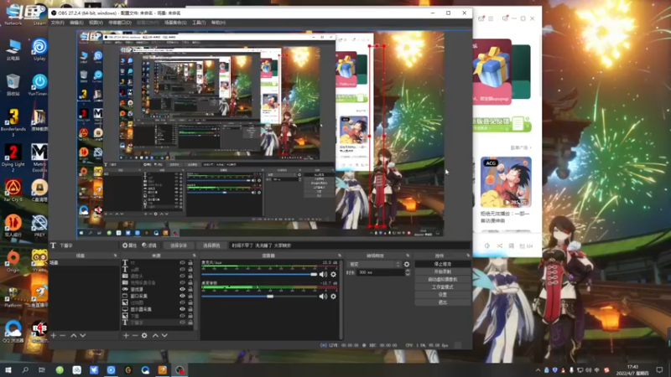Adjust 桌面音频 volume slider
Viewport: 671px width, 377px height.
(259, 297)
